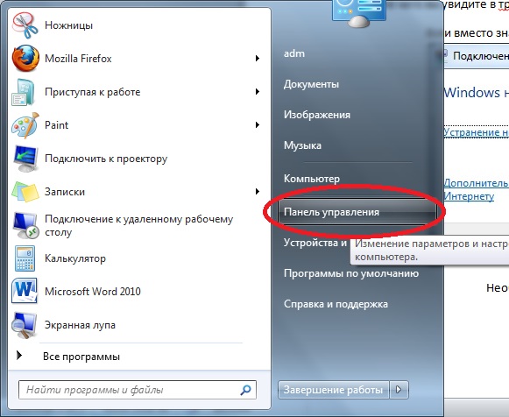Screen dimensions: 509x417
Task: Launch Microsoft Word 2010 icon
Action: (x=24, y=291)
